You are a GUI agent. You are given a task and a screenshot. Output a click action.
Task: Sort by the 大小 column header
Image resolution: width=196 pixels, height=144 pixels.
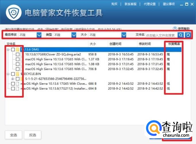pyautogui.click(x=93, y=44)
